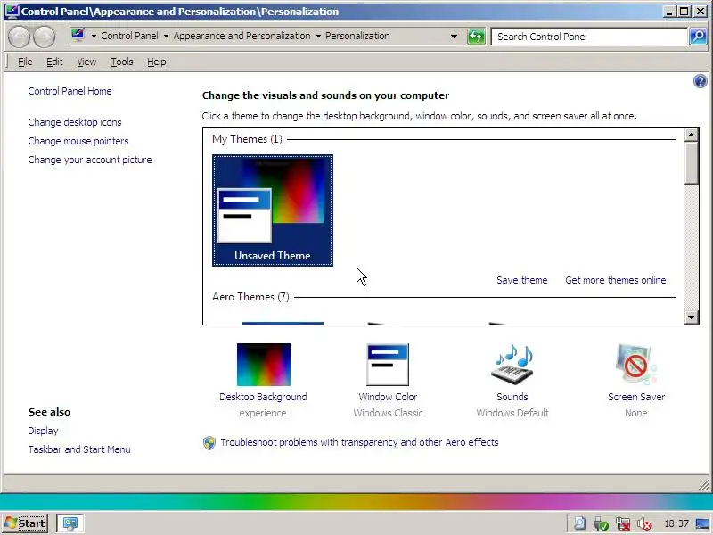Click the Screen Saver label link
The height and width of the screenshot is (535, 713).
(636, 397)
